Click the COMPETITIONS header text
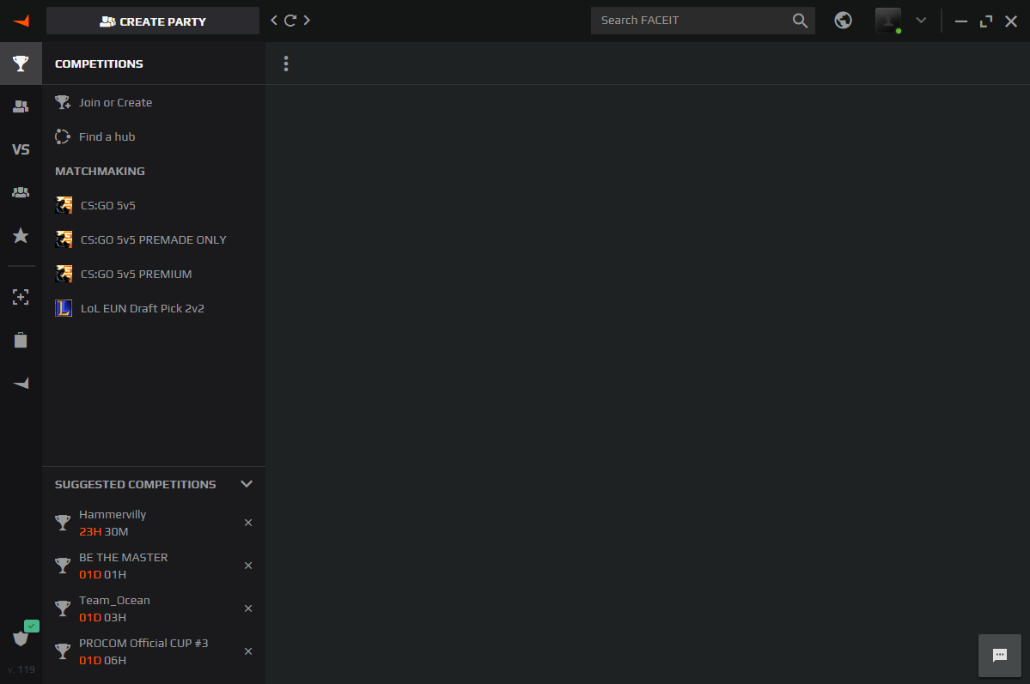The height and width of the screenshot is (684, 1030). [99, 64]
